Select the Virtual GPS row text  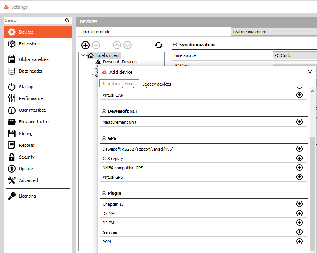pyautogui.click(x=113, y=177)
